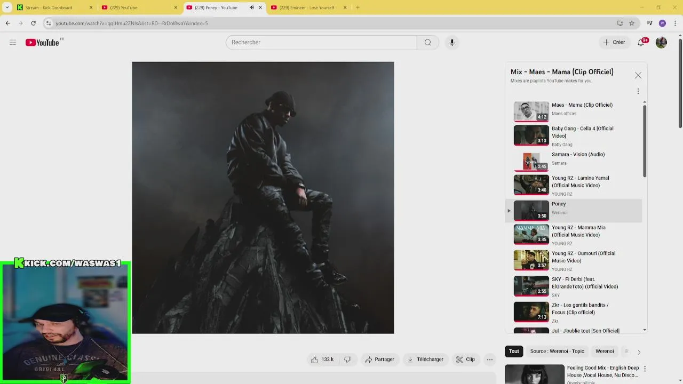Start voice search with microphone icon
The image size is (683, 384).
click(x=452, y=42)
